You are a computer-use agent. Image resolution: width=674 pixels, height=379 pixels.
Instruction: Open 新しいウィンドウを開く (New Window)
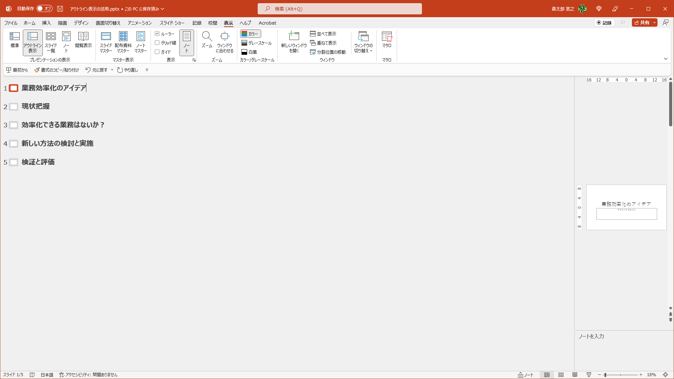click(x=294, y=36)
